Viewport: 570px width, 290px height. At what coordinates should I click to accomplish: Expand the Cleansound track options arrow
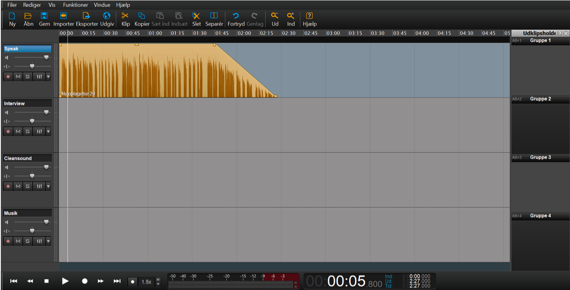tap(48, 186)
